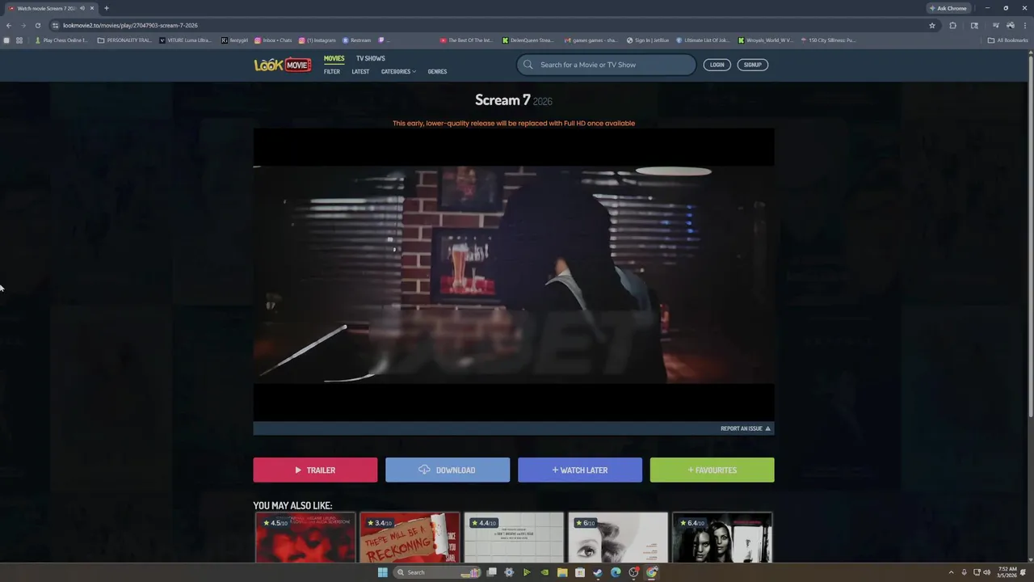
Task: Open the Play Chess Online bookmark
Action: 61,40
